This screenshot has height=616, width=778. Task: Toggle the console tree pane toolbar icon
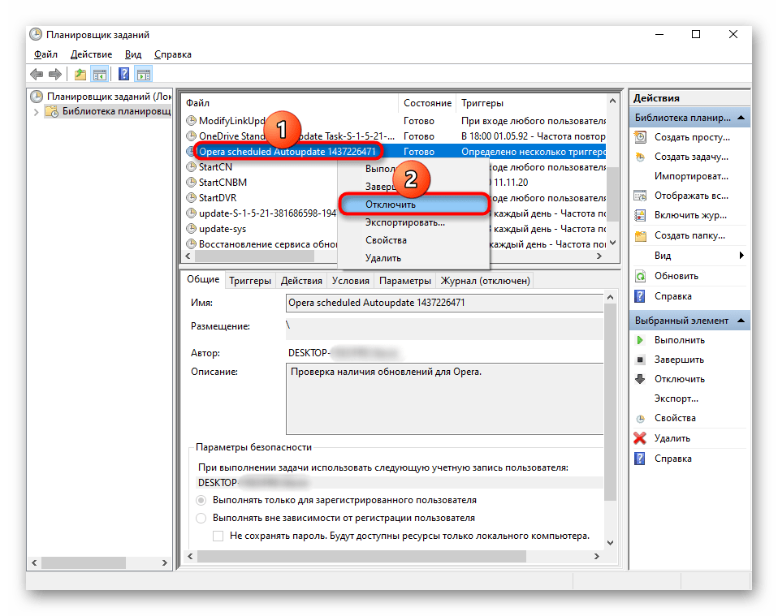(100, 75)
